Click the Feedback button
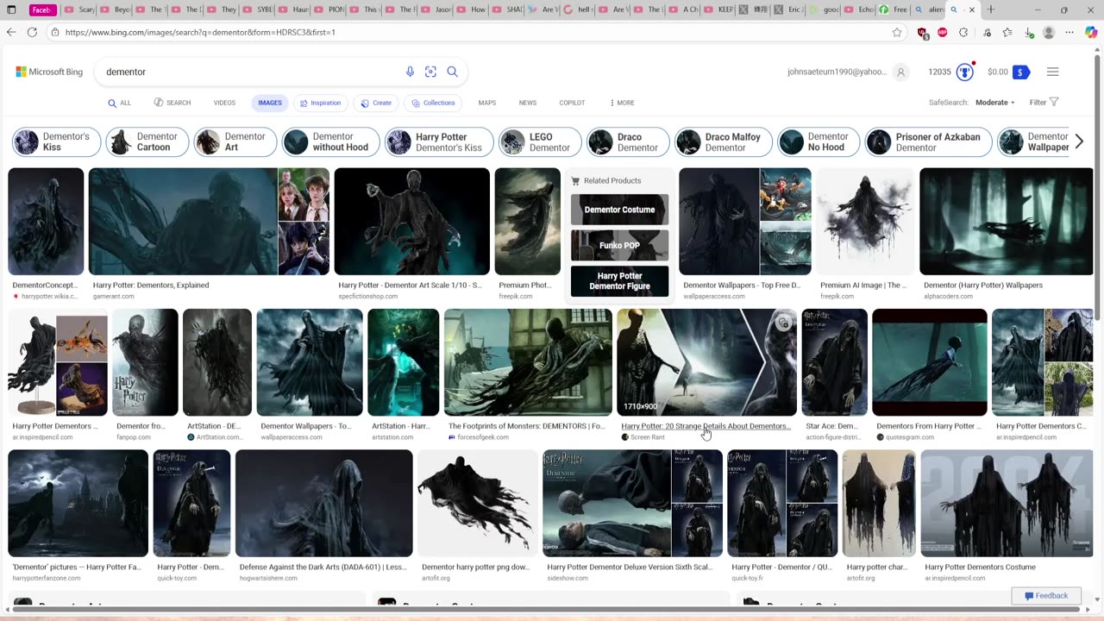The width and height of the screenshot is (1104, 621). tap(1046, 595)
